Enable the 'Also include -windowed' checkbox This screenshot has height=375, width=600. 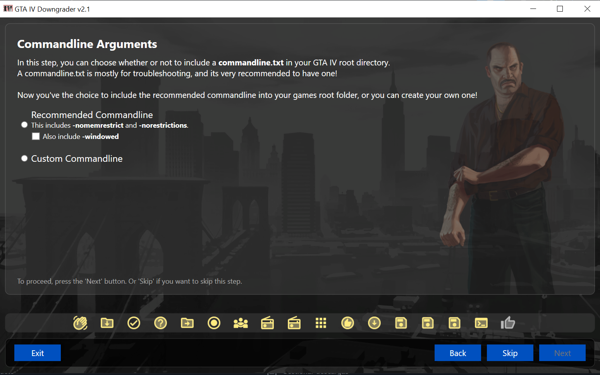pos(36,136)
